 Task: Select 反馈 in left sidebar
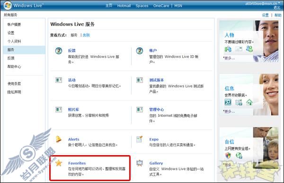tap(11, 58)
